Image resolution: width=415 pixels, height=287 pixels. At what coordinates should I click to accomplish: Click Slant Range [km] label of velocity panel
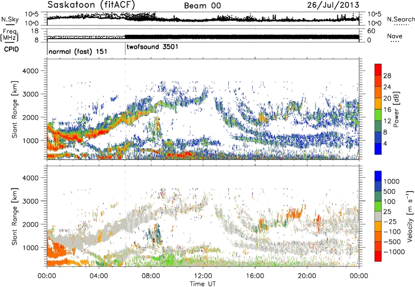pyautogui.click(x=15, y=217)
